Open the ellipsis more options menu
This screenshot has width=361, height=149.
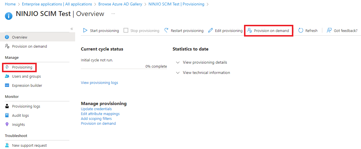coord(113,14)
